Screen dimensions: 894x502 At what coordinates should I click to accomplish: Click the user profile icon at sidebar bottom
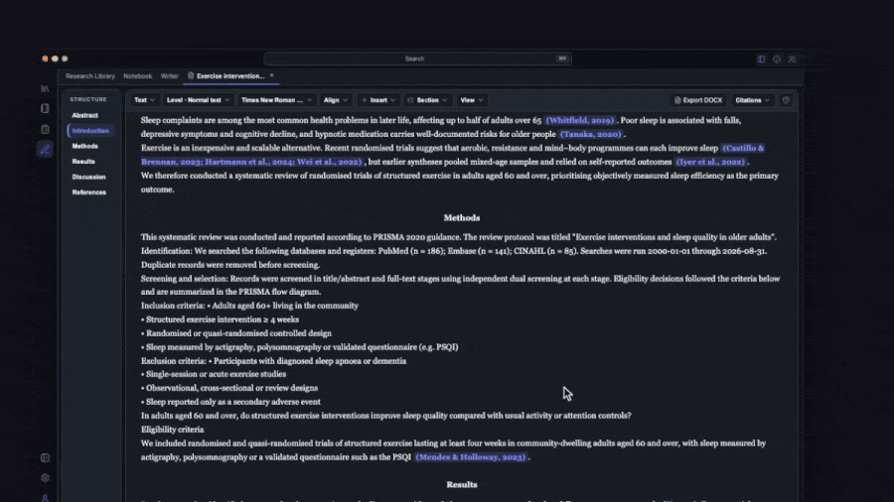coord(45,498)
